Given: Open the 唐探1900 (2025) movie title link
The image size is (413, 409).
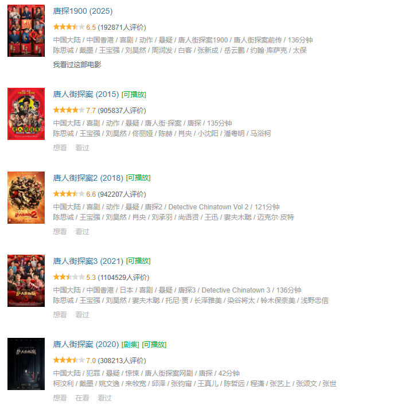Looking at the screenshot, I should [83, 11].
